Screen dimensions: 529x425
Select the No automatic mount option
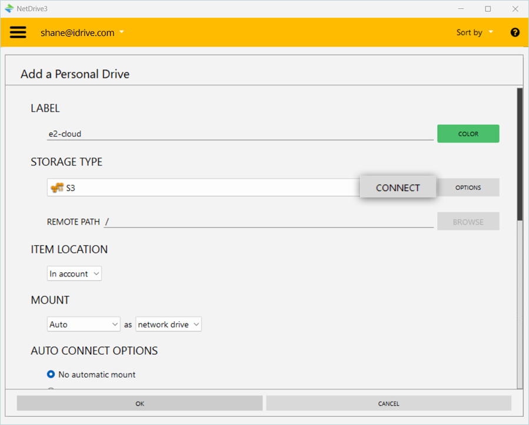[x=51, y=374]
